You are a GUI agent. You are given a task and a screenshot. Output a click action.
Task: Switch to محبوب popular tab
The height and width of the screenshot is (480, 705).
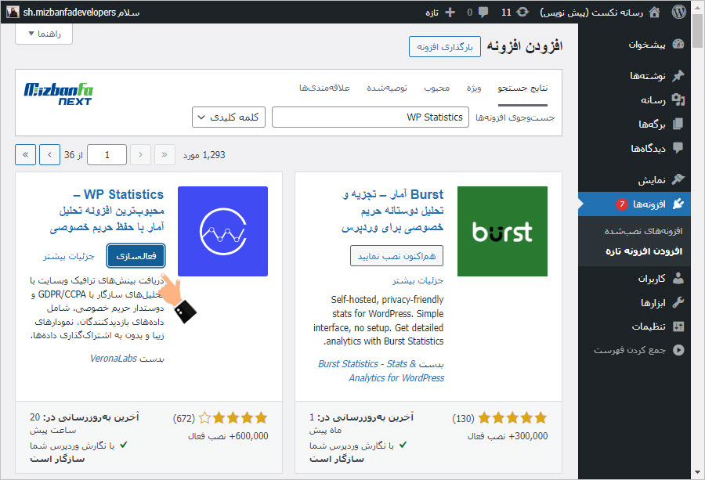(436, 88)
